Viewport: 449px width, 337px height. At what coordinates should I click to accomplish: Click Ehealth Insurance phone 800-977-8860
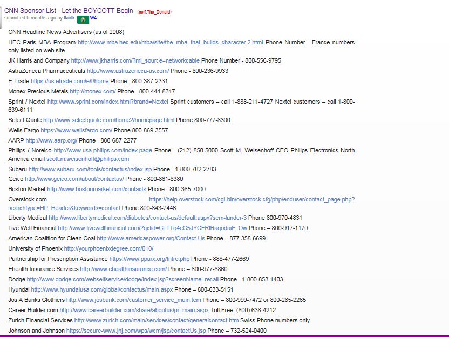tap(209, 269)
